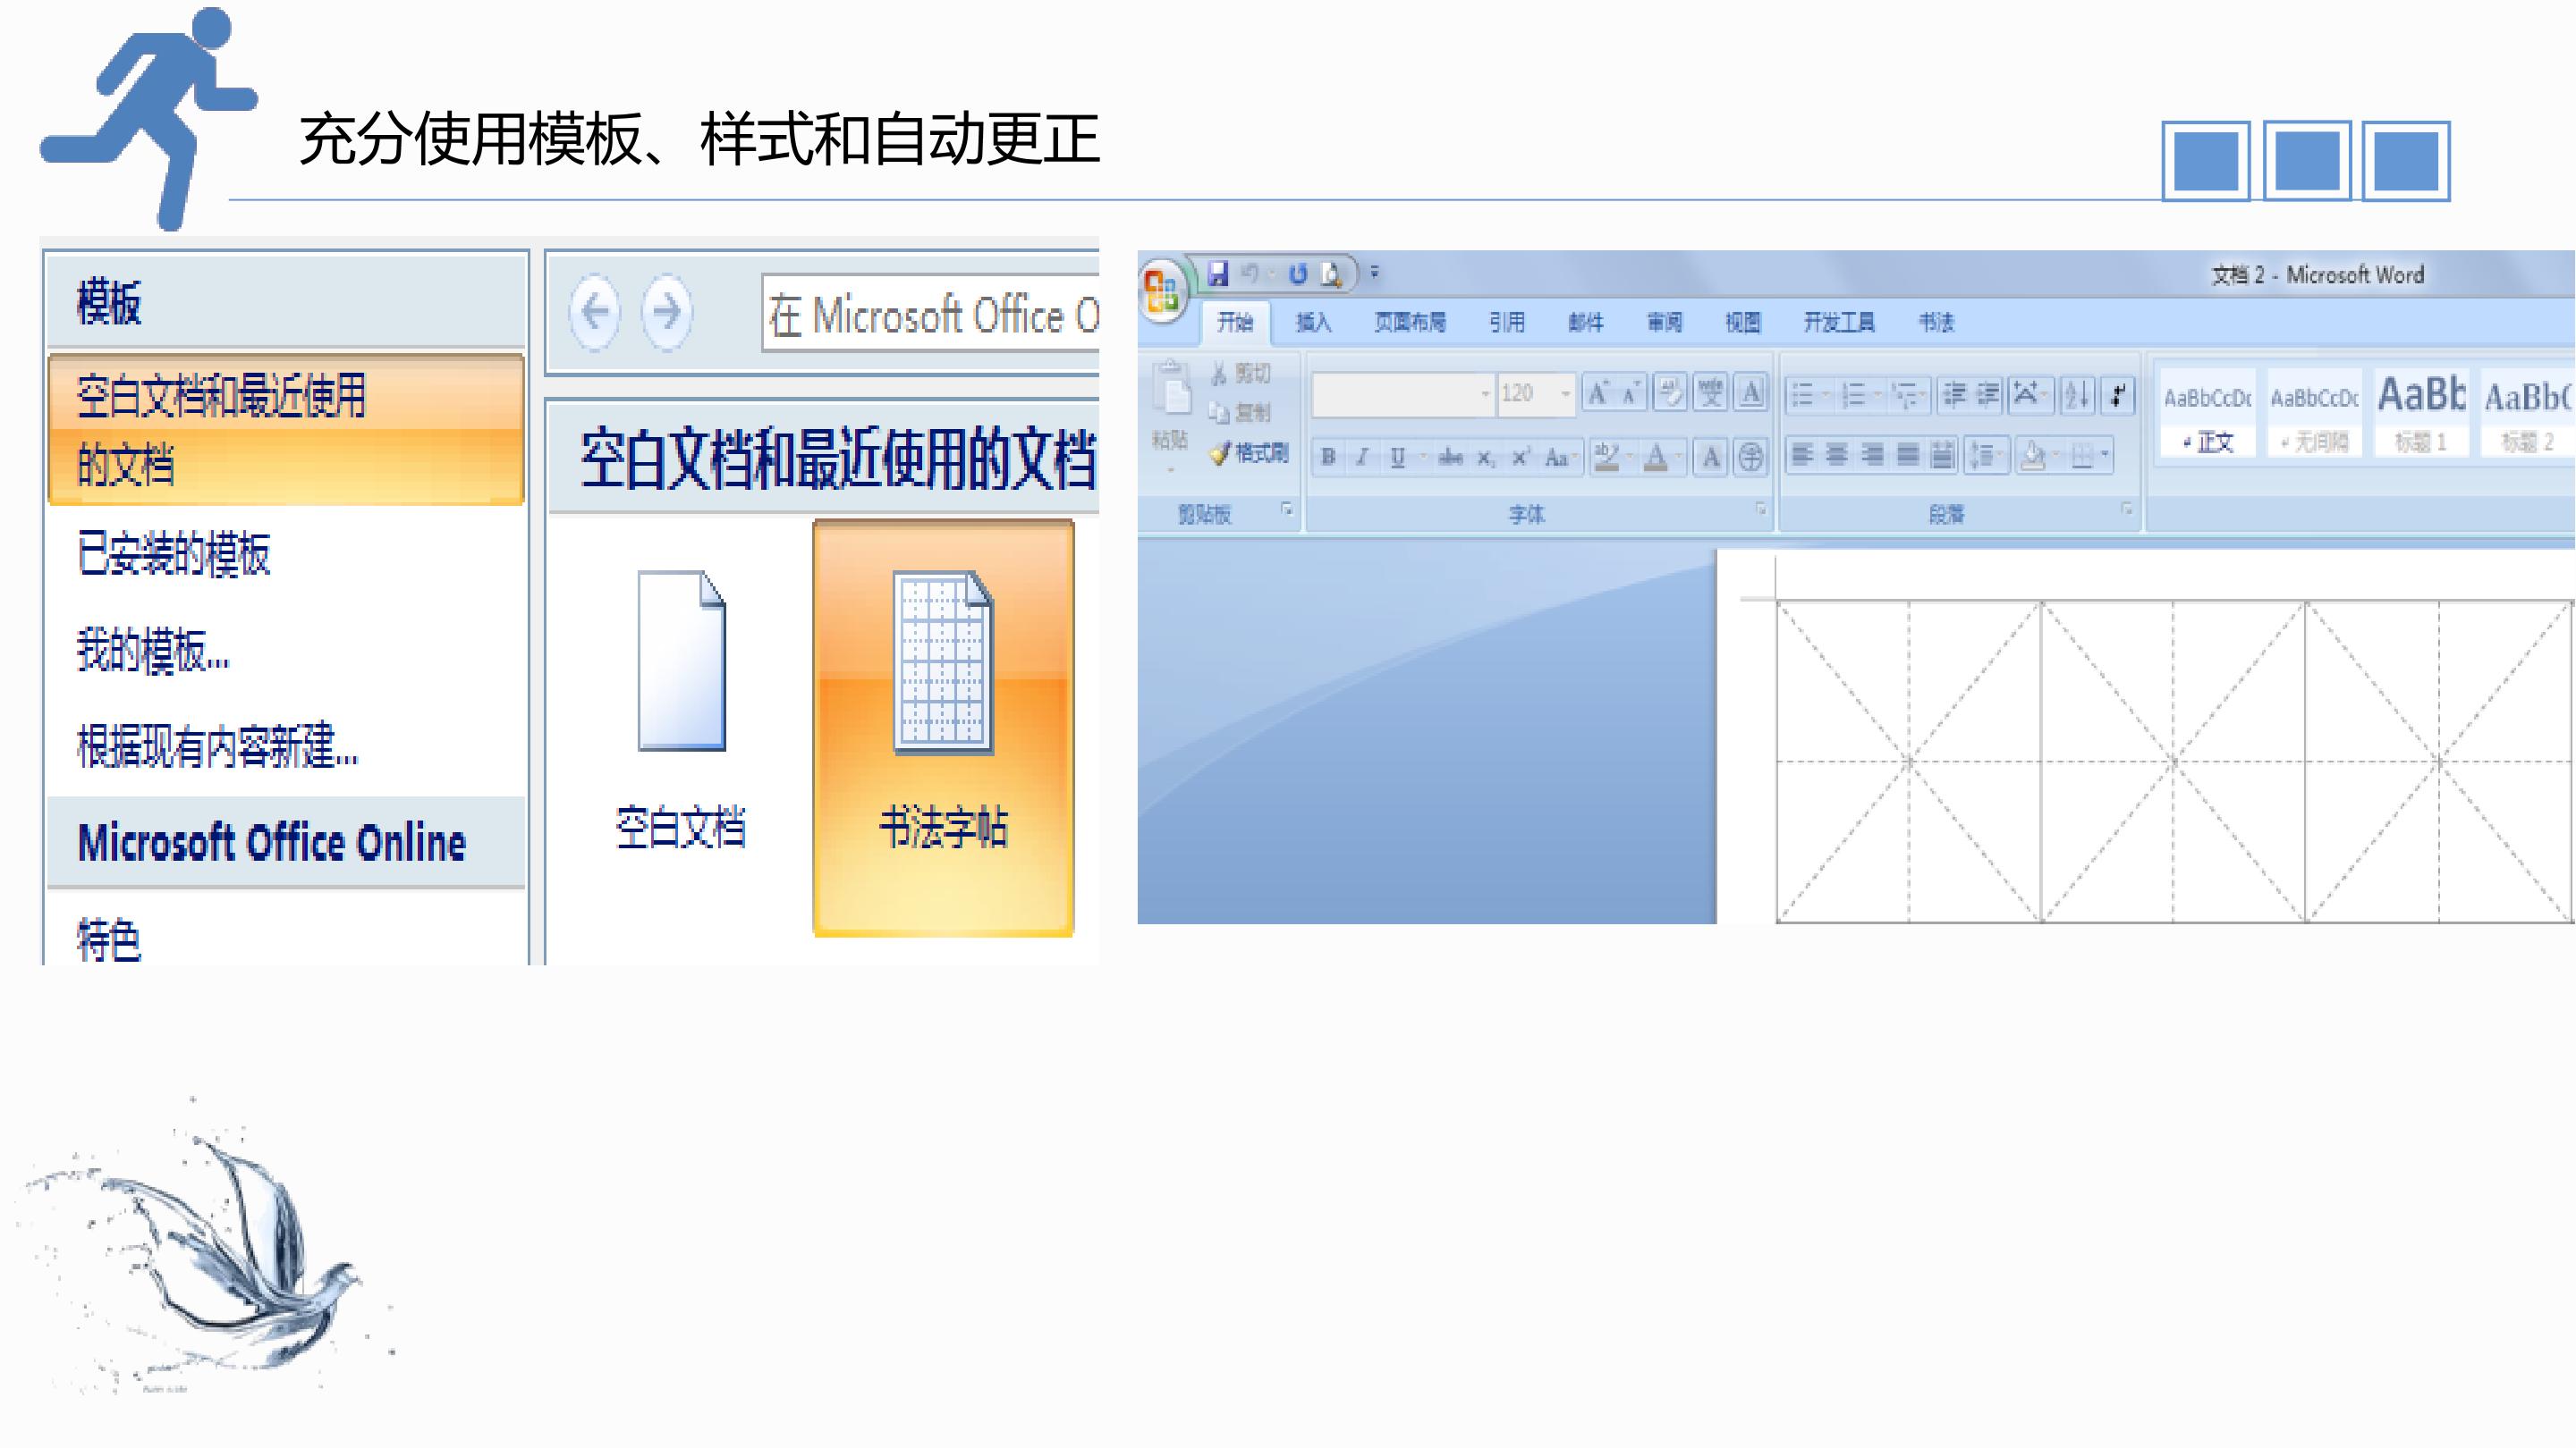Open the font name dropdown
Image resolution: width=2576 pixels, height=1448 pixels.
[x=1485, y=393]
